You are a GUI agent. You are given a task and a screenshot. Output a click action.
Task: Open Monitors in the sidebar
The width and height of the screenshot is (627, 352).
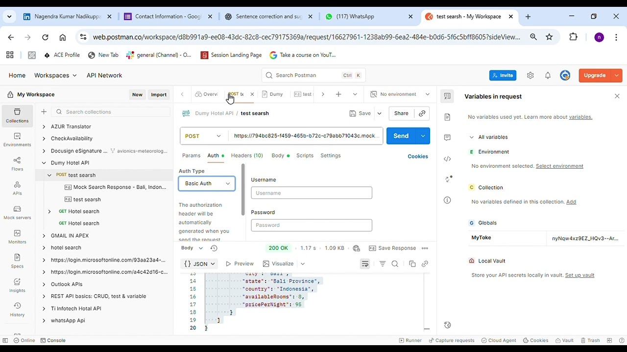pyautogui.click(x=17, y=237)
